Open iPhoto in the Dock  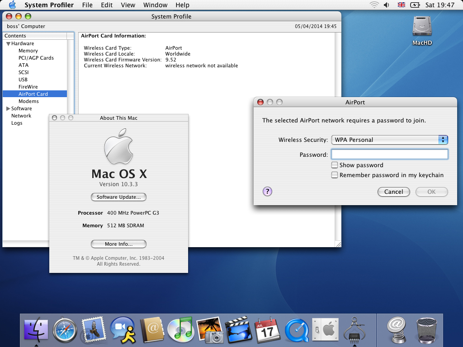tap(210, 329)
